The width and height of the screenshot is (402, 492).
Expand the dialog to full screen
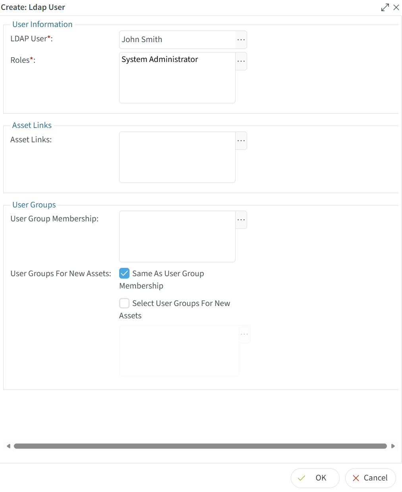[x=385, y=7]
